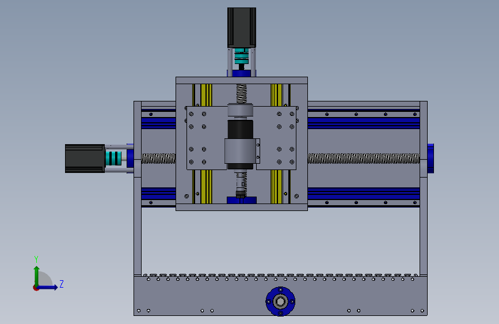Viewport: 499px width, 324px height.
Task: Pick the teal shaft coupling under top motor
Action: tap(241, 56)
